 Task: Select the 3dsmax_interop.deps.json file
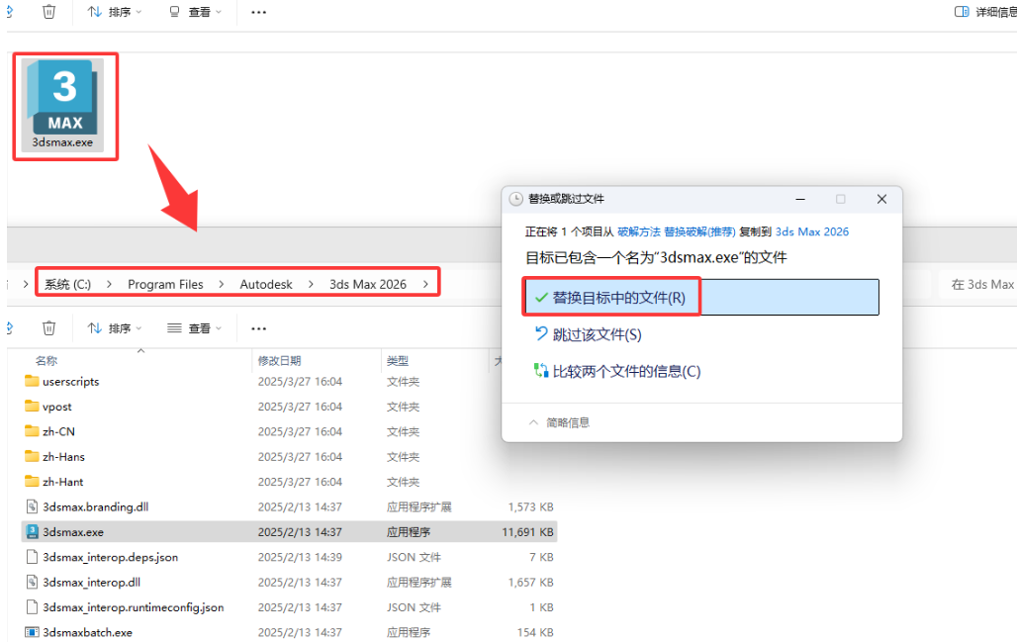pos(110,557)
